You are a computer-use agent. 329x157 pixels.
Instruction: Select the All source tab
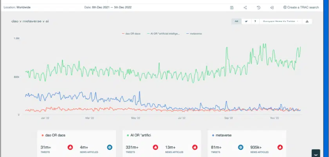(236, 21)
